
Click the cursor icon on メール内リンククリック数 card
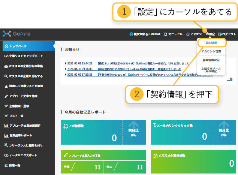click(x=154, y=125)
